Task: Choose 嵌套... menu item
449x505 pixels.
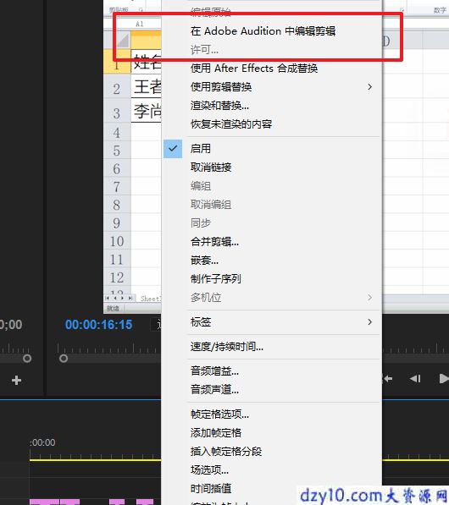Action: (204, 261)
